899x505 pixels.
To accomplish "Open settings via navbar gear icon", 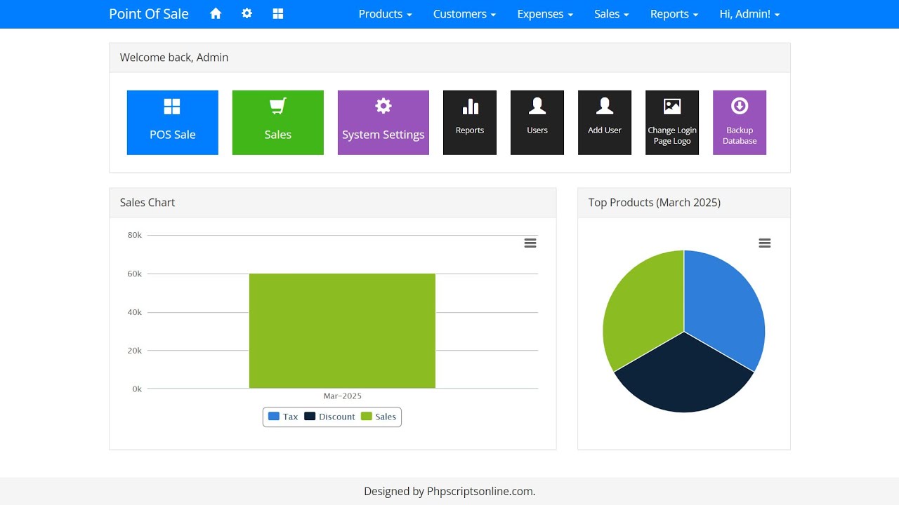I will tap(247, 13).
